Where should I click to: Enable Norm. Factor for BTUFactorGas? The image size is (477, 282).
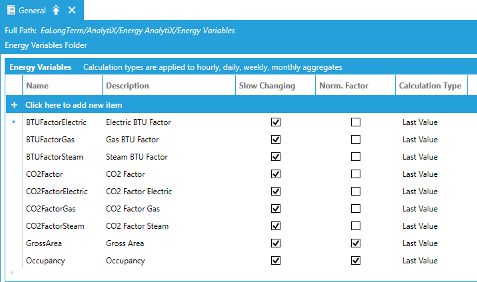click(356, 140)
